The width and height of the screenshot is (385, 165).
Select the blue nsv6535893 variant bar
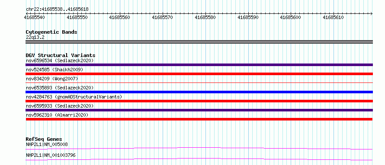pyautogui.click(x=199, y=92)
